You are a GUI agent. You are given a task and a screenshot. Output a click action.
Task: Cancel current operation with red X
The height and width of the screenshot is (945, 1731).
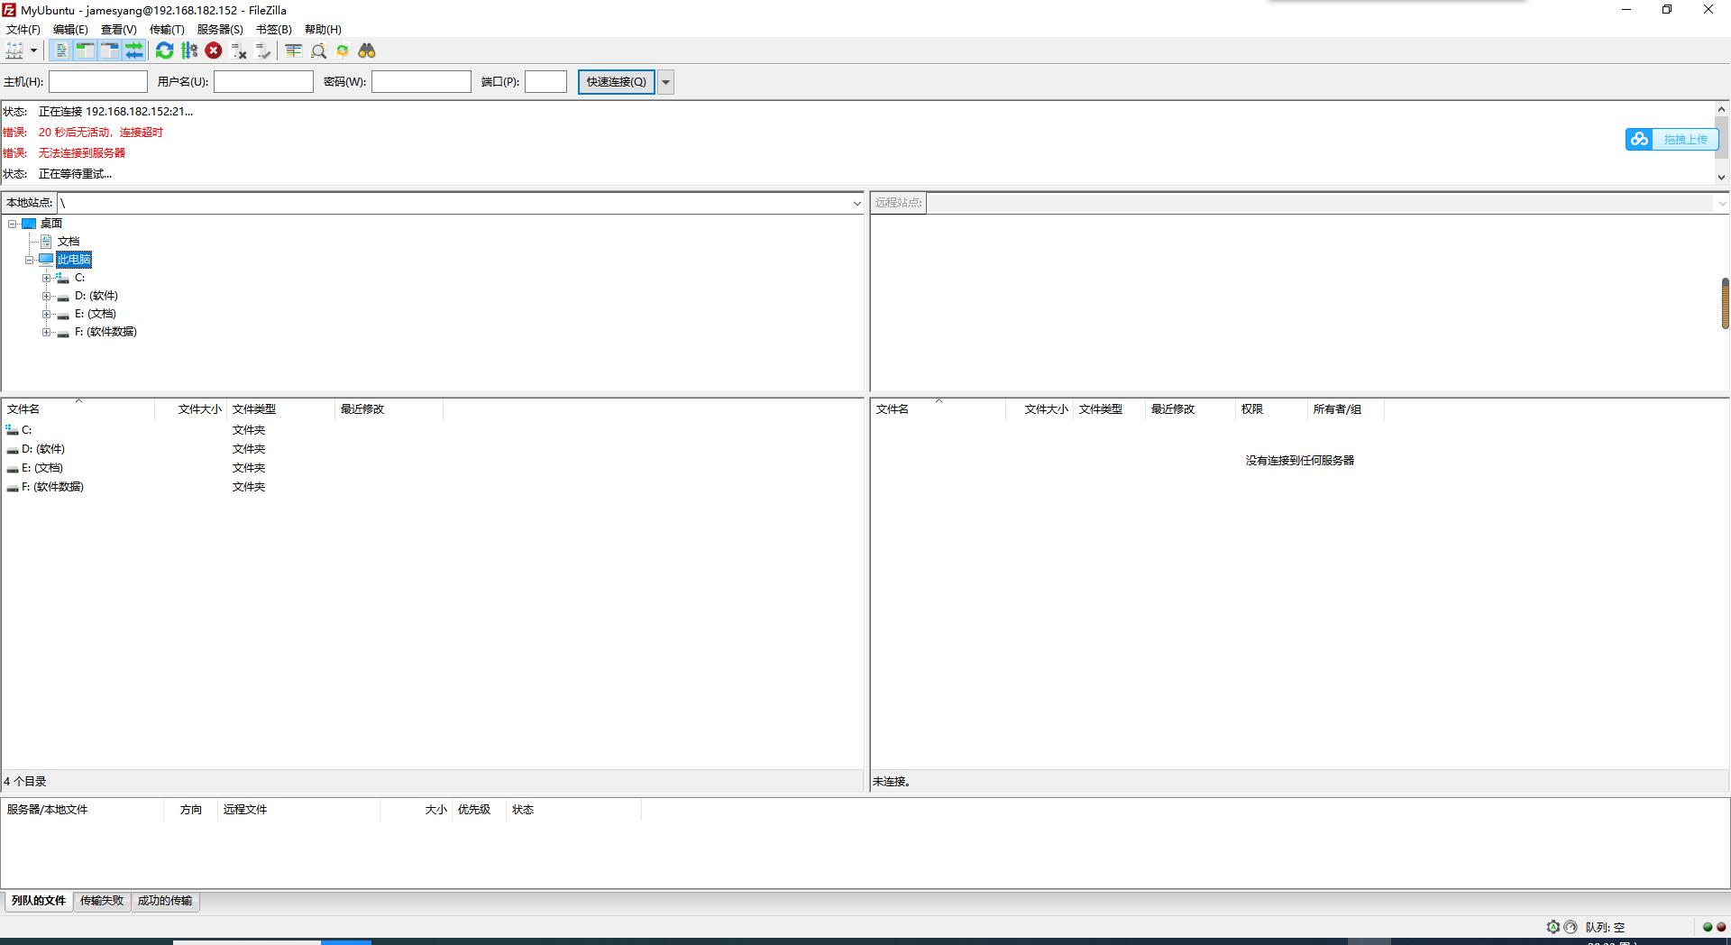[214, 50]
